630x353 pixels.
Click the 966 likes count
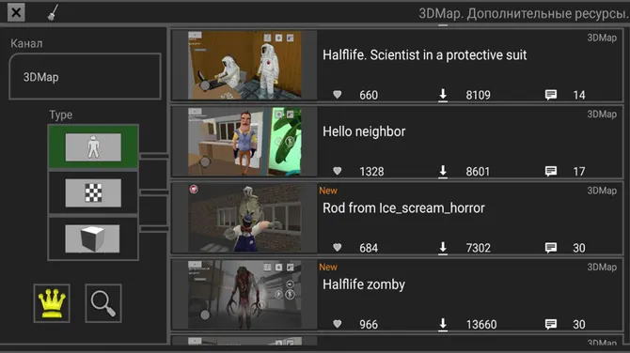click(x=369, y=325)
